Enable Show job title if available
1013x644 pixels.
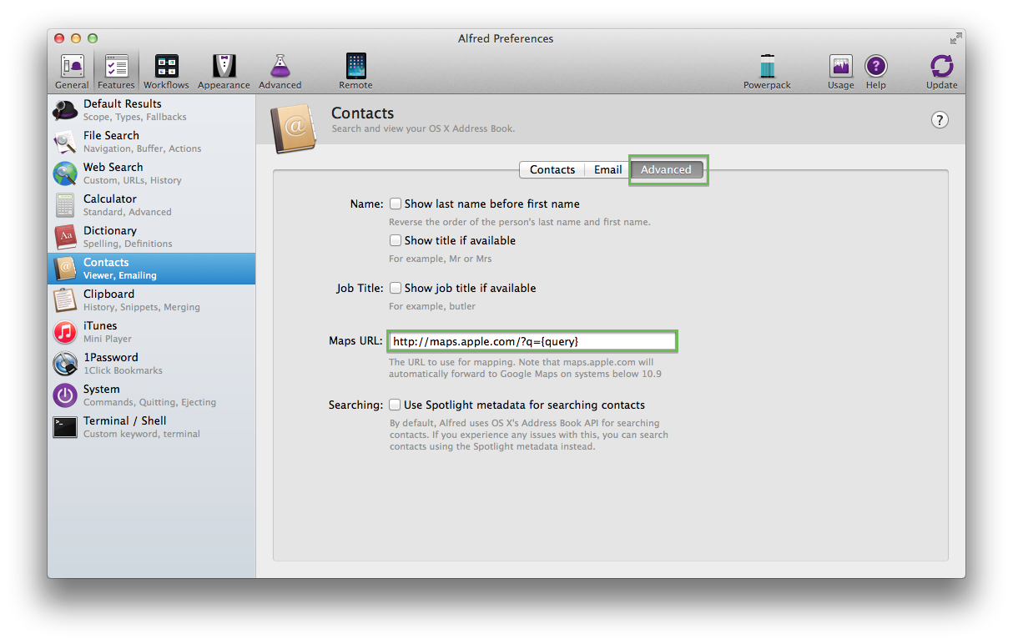click(396, 288)
